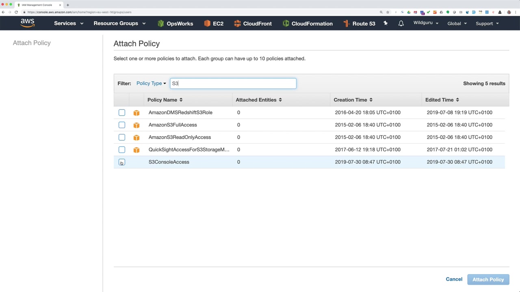Open the Policy Type filter dropdown
This screenshot has width=520, height=292.
pos(151,84)
